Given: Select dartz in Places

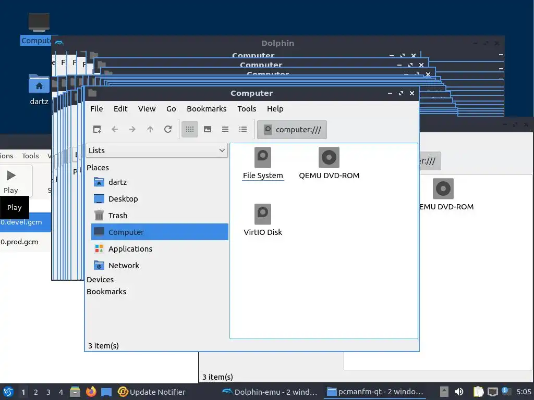Looking at the screenshot, I should click(x=160, y=182).
